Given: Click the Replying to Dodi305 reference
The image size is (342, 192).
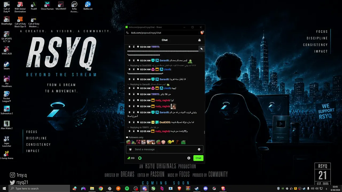Looking at the screenshot, I should click(x=162, y=66).
